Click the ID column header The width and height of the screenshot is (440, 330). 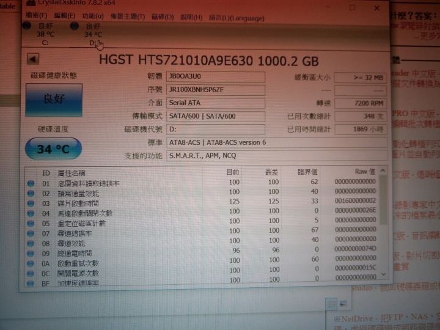coord(46,173)
